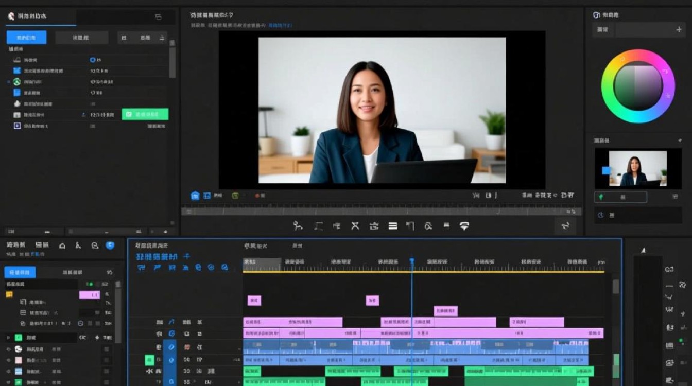Click the red record dot below the preview

coord(257,196)
